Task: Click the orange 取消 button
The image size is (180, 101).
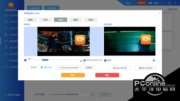Action: coord(73,75)
